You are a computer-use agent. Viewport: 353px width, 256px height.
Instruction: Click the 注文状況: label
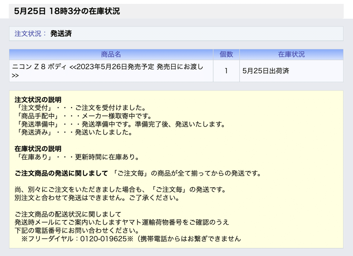click(31, 34)
